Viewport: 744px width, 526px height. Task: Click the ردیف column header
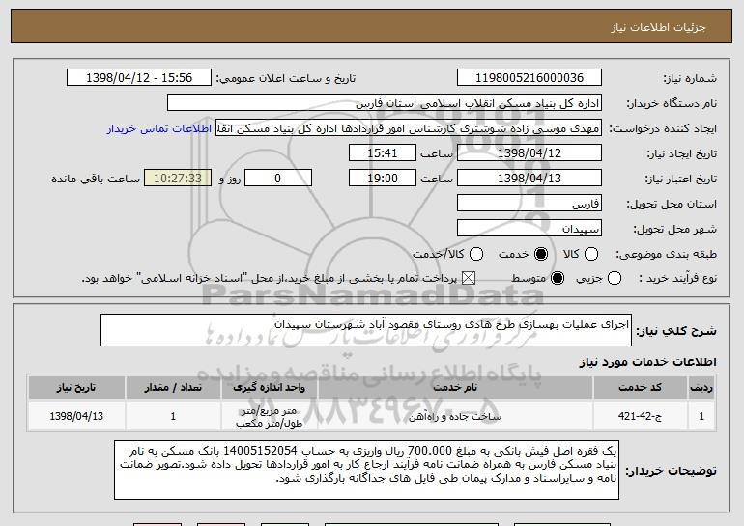point(701,388)
